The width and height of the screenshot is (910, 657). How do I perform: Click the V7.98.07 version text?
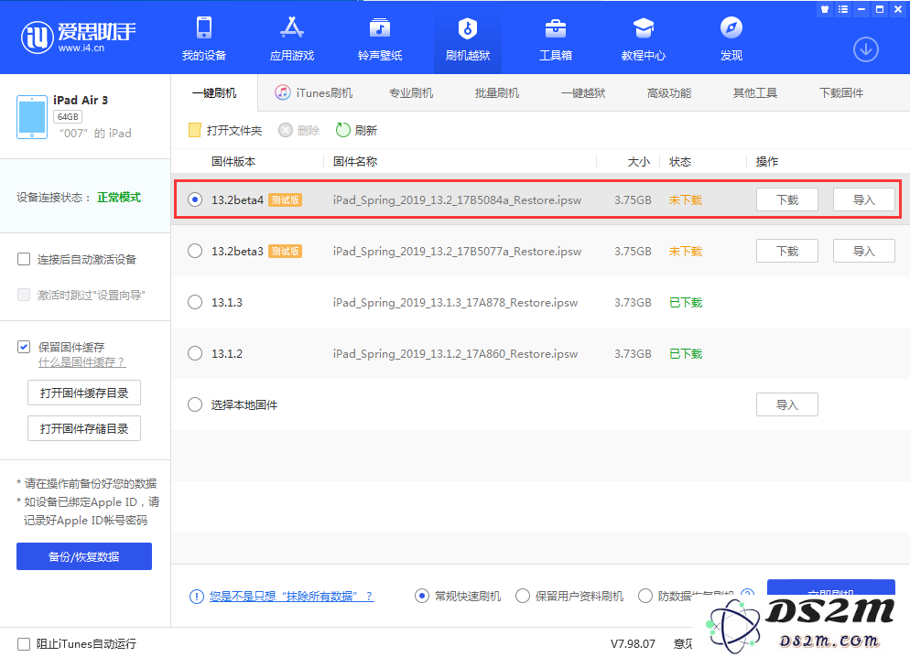(x=633, y=643)
